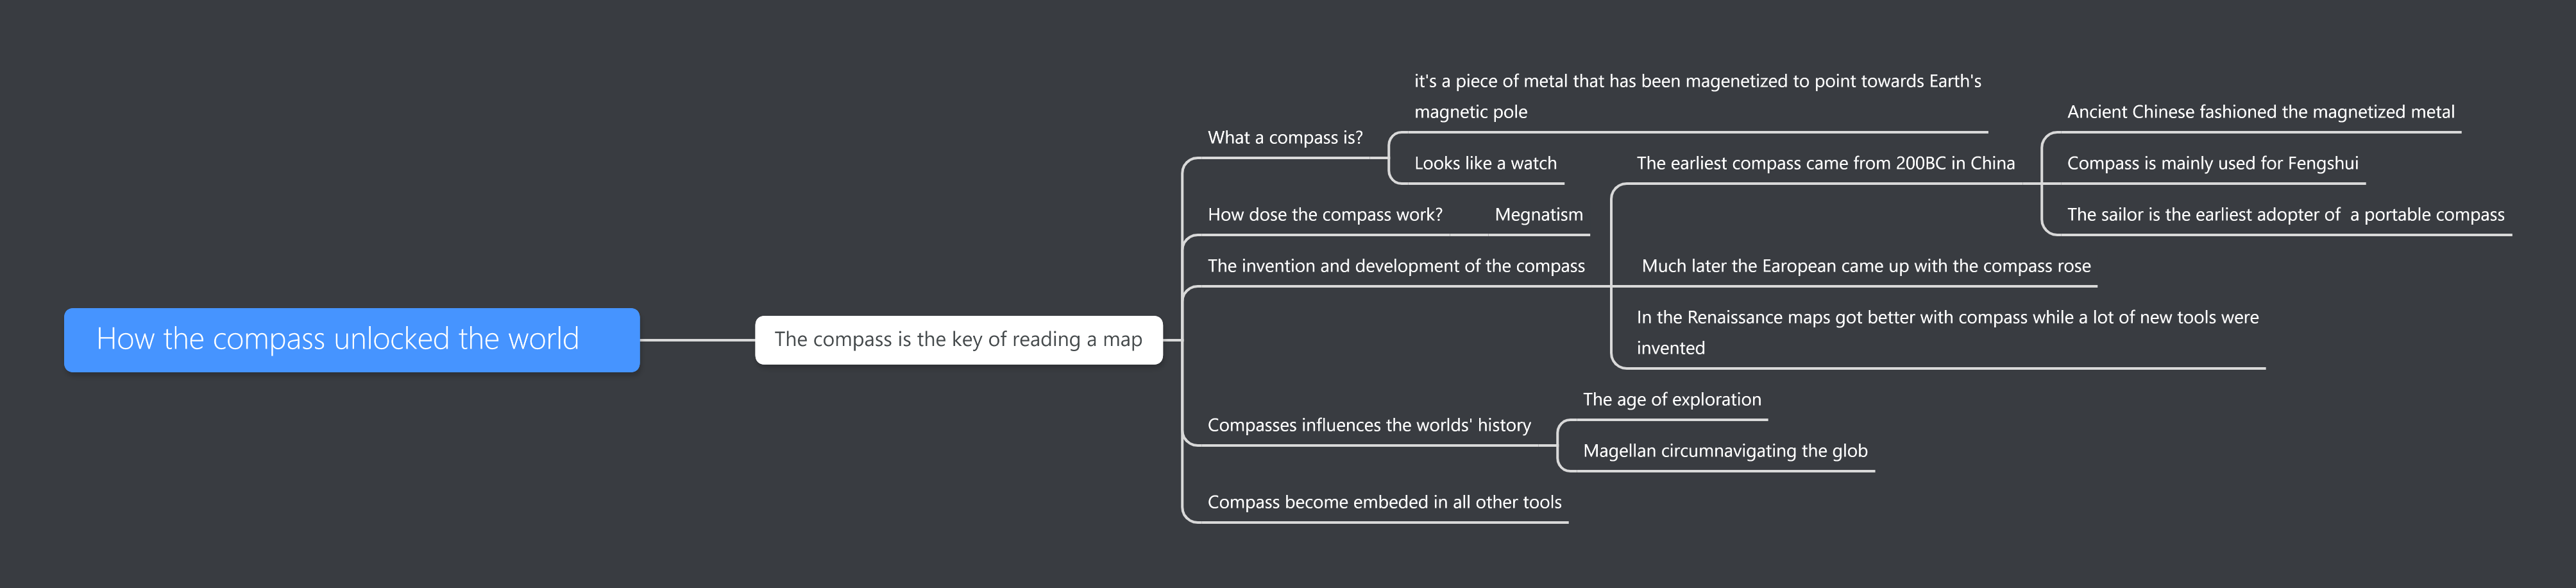The width and height of the screenshot is (2576, 588).
Task: Click the 'piece of metal that has been magenetized' node
Action: coord(1696,96)
